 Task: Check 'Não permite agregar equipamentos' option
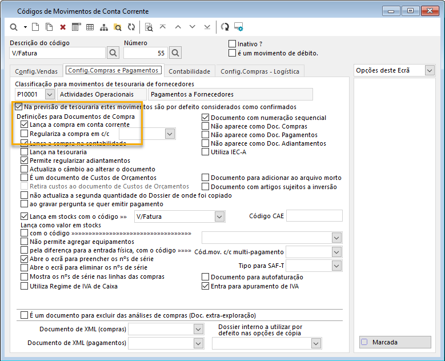(x=25, y=242)
